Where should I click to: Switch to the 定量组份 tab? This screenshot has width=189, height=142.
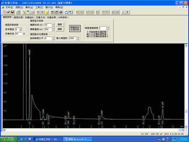click(29, 18)
